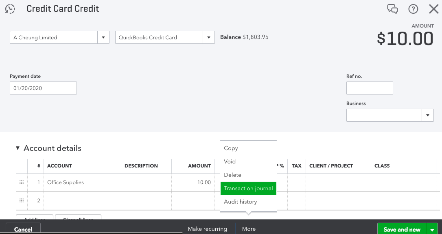Expand the A Cheung Limited payee dropdown
This screenshot has height=234, width=442.
[103, 37]
